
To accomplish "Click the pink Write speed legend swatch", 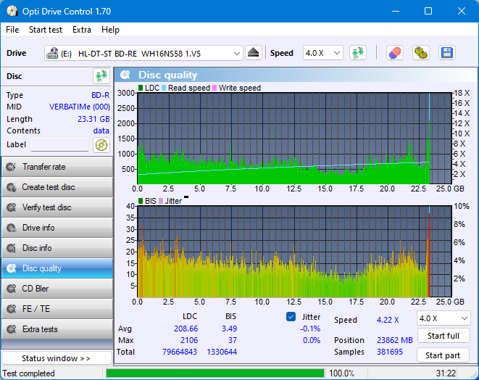I will (x=214, y=88).
